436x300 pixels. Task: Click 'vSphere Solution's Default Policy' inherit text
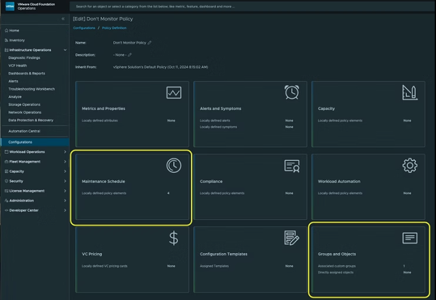(140, 67)
